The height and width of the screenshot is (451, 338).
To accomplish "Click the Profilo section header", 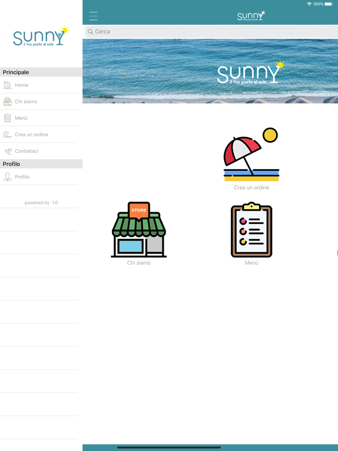I will point(41,164).
